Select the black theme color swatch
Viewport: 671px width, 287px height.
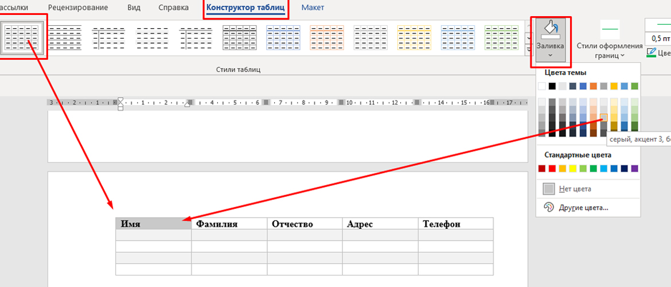pos(552,86)
